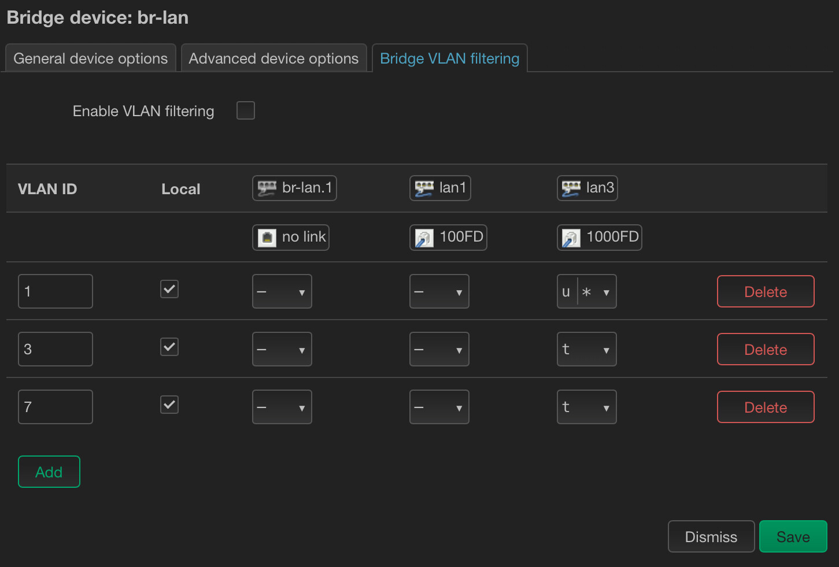Click the no link status icon
839x567 pixels.
[x=267, y=238]
